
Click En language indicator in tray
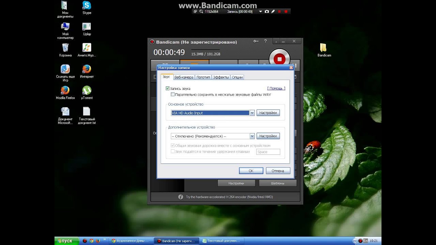[x=365, y=241]
